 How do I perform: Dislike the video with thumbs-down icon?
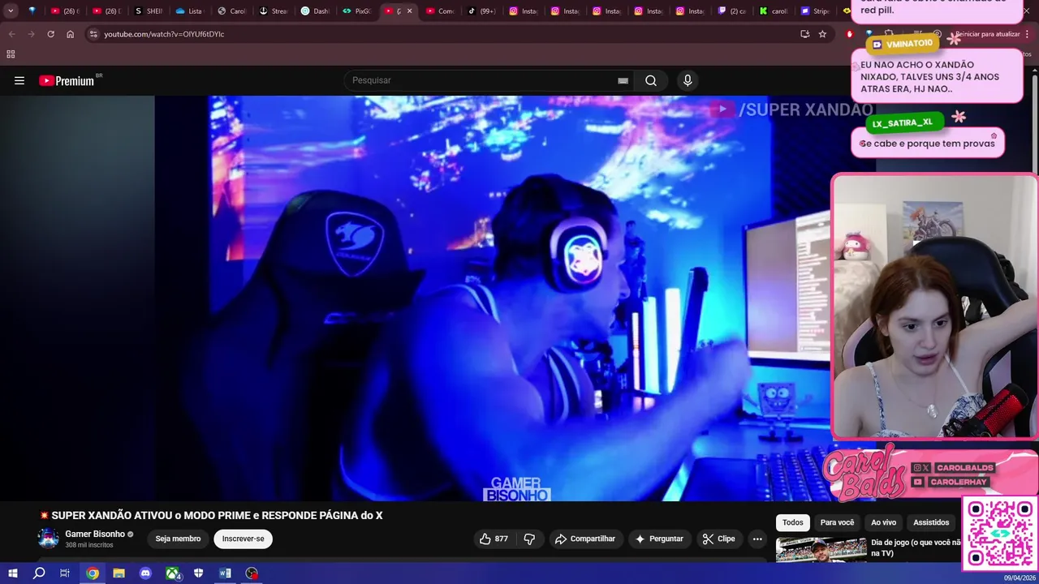tap(529, 539)
